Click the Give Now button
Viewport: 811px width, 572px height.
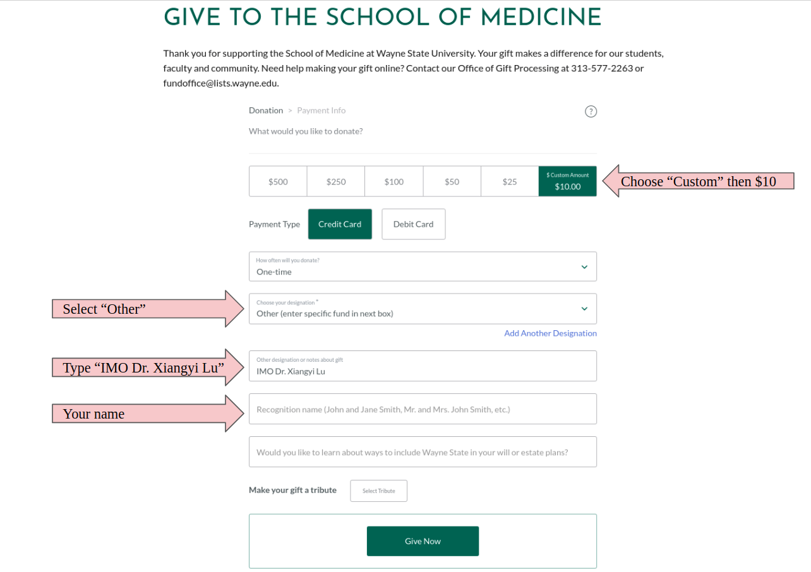[423, 541]
